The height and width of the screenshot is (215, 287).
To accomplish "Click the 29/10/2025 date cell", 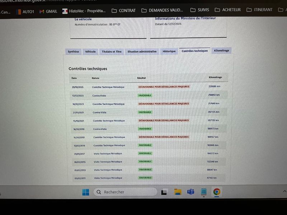I will point(77,87).
